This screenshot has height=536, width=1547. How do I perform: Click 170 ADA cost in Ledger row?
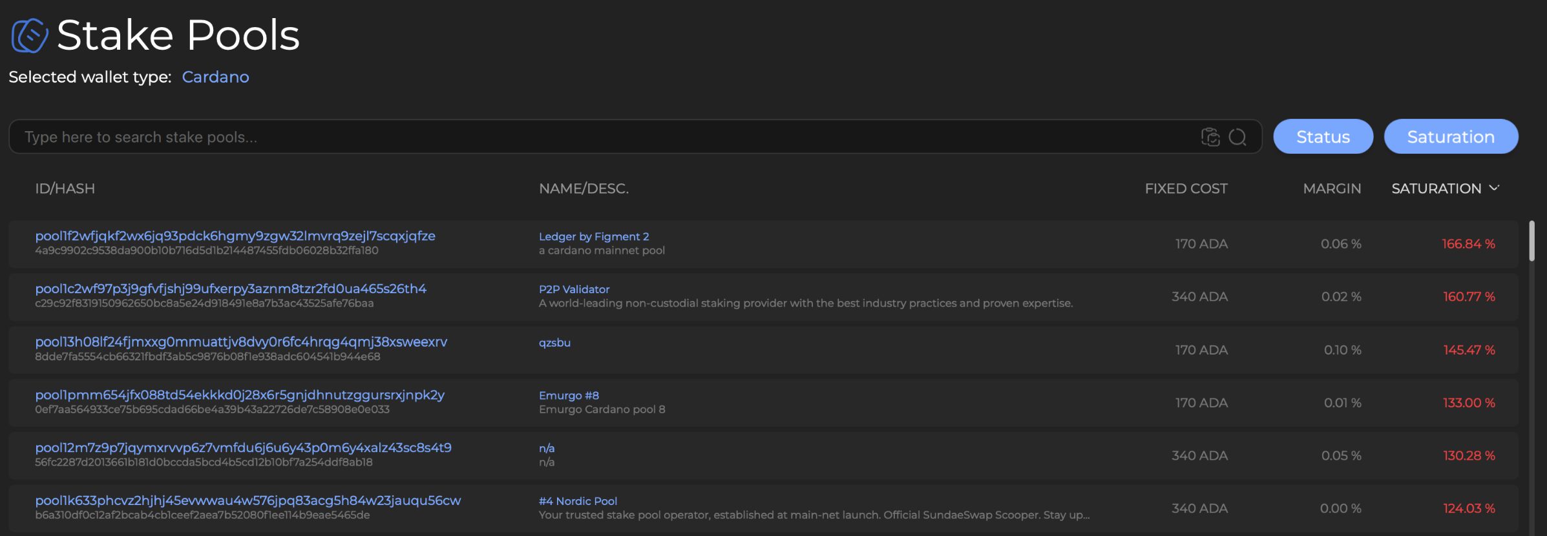[1201, 244]
